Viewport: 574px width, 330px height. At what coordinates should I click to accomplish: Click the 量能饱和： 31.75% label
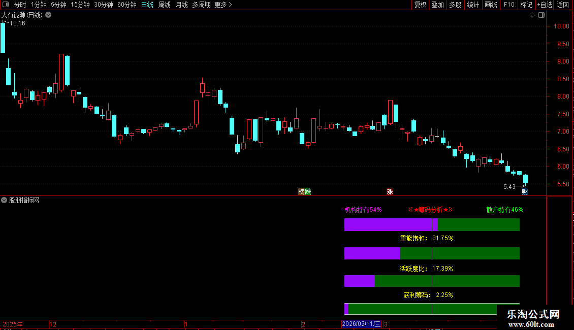(x=427, y=238)
